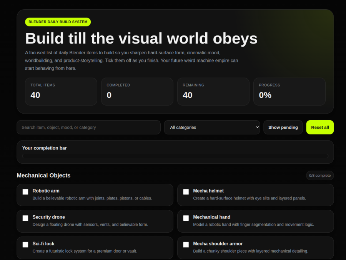
Task: Mark Security drone as complete
Action: (25, 218)
